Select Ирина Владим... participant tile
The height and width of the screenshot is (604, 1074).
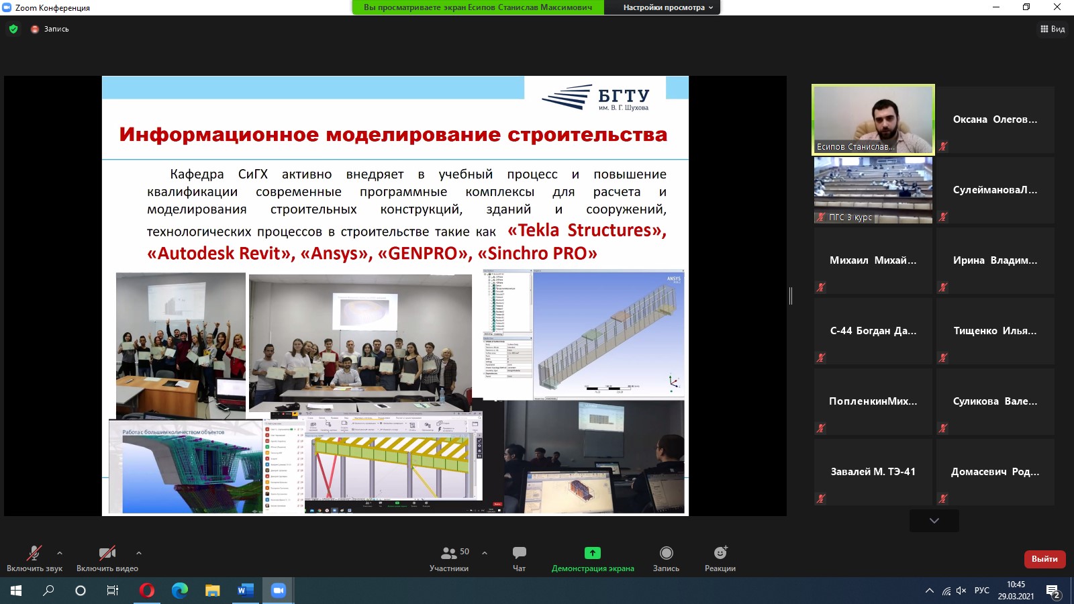(x=995, y=260)
